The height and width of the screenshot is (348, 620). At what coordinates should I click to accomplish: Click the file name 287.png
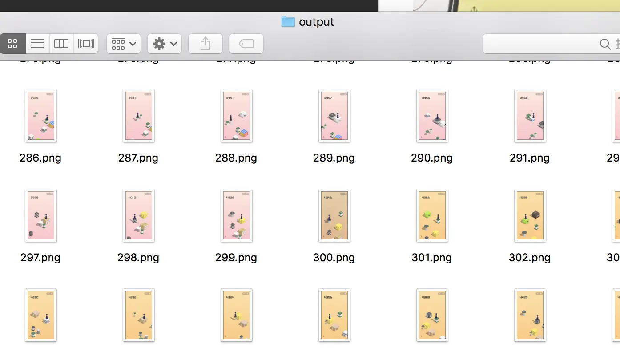pos(138,158)
